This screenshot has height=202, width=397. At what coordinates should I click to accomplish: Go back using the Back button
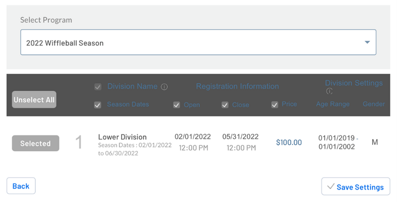pos(21,186)
